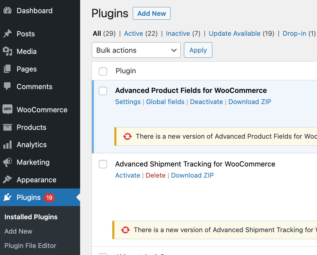Click the Posts pushpin icon
This screenshot has width=317, height=255.
click(x=8, y=34)
